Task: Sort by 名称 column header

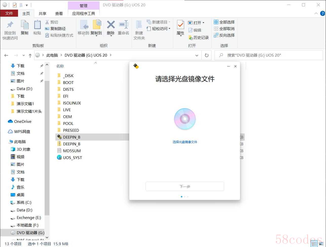Action: pos(60,66)
